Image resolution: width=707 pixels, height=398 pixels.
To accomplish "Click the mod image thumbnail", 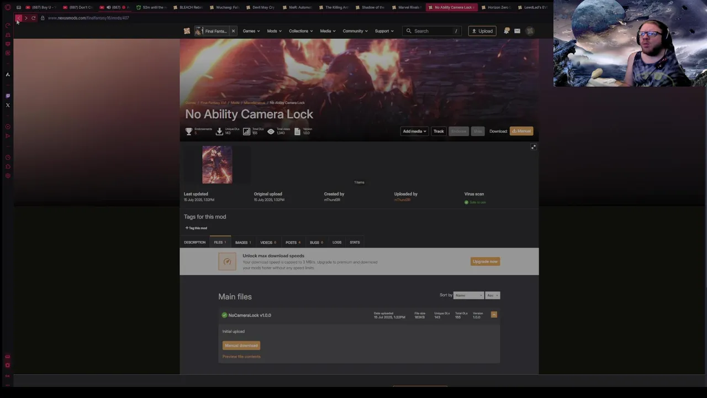I will [217, 165].
